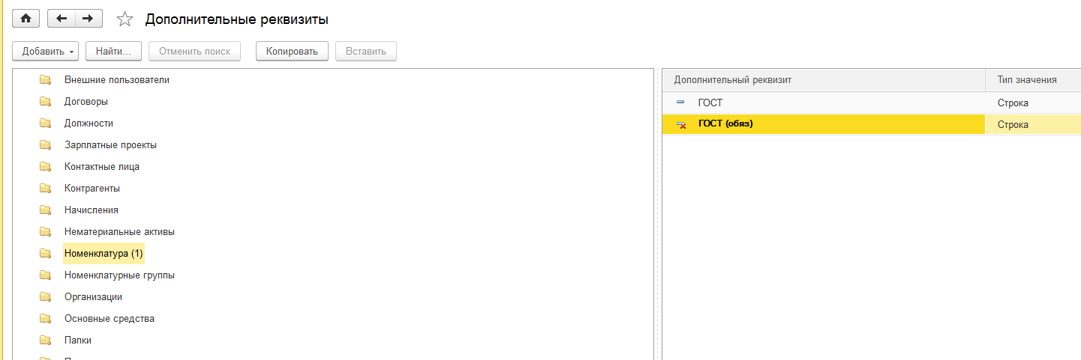The width and height of the screenshot is (1081, 360).
Task: Add page to favorites with star icon
Action: (125, 19)
